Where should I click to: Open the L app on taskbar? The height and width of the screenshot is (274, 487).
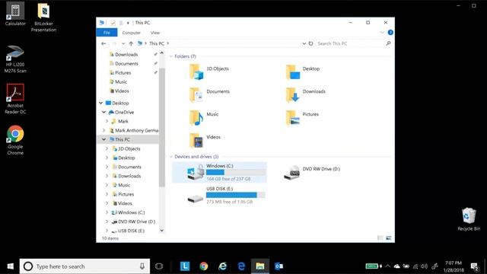185,266
